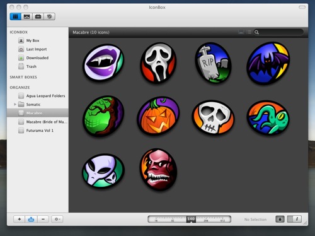
Task: Select the RIP tombstone icon
Action: click(213, 62)
